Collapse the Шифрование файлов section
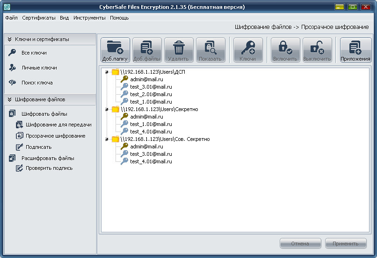 10,99
